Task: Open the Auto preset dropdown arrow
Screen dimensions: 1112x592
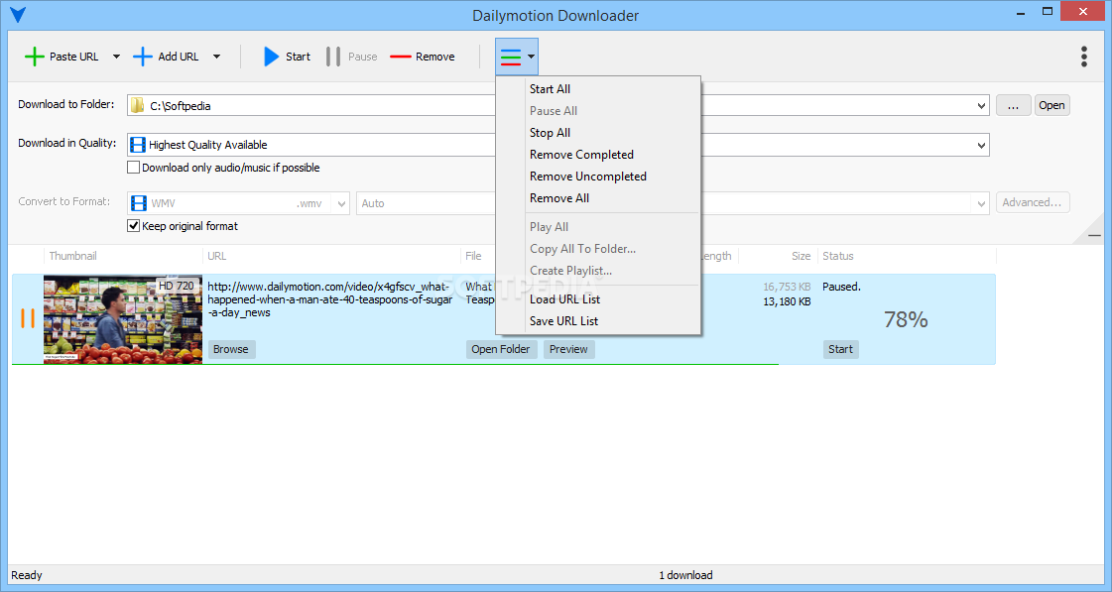Action: (x=981, y=203)
